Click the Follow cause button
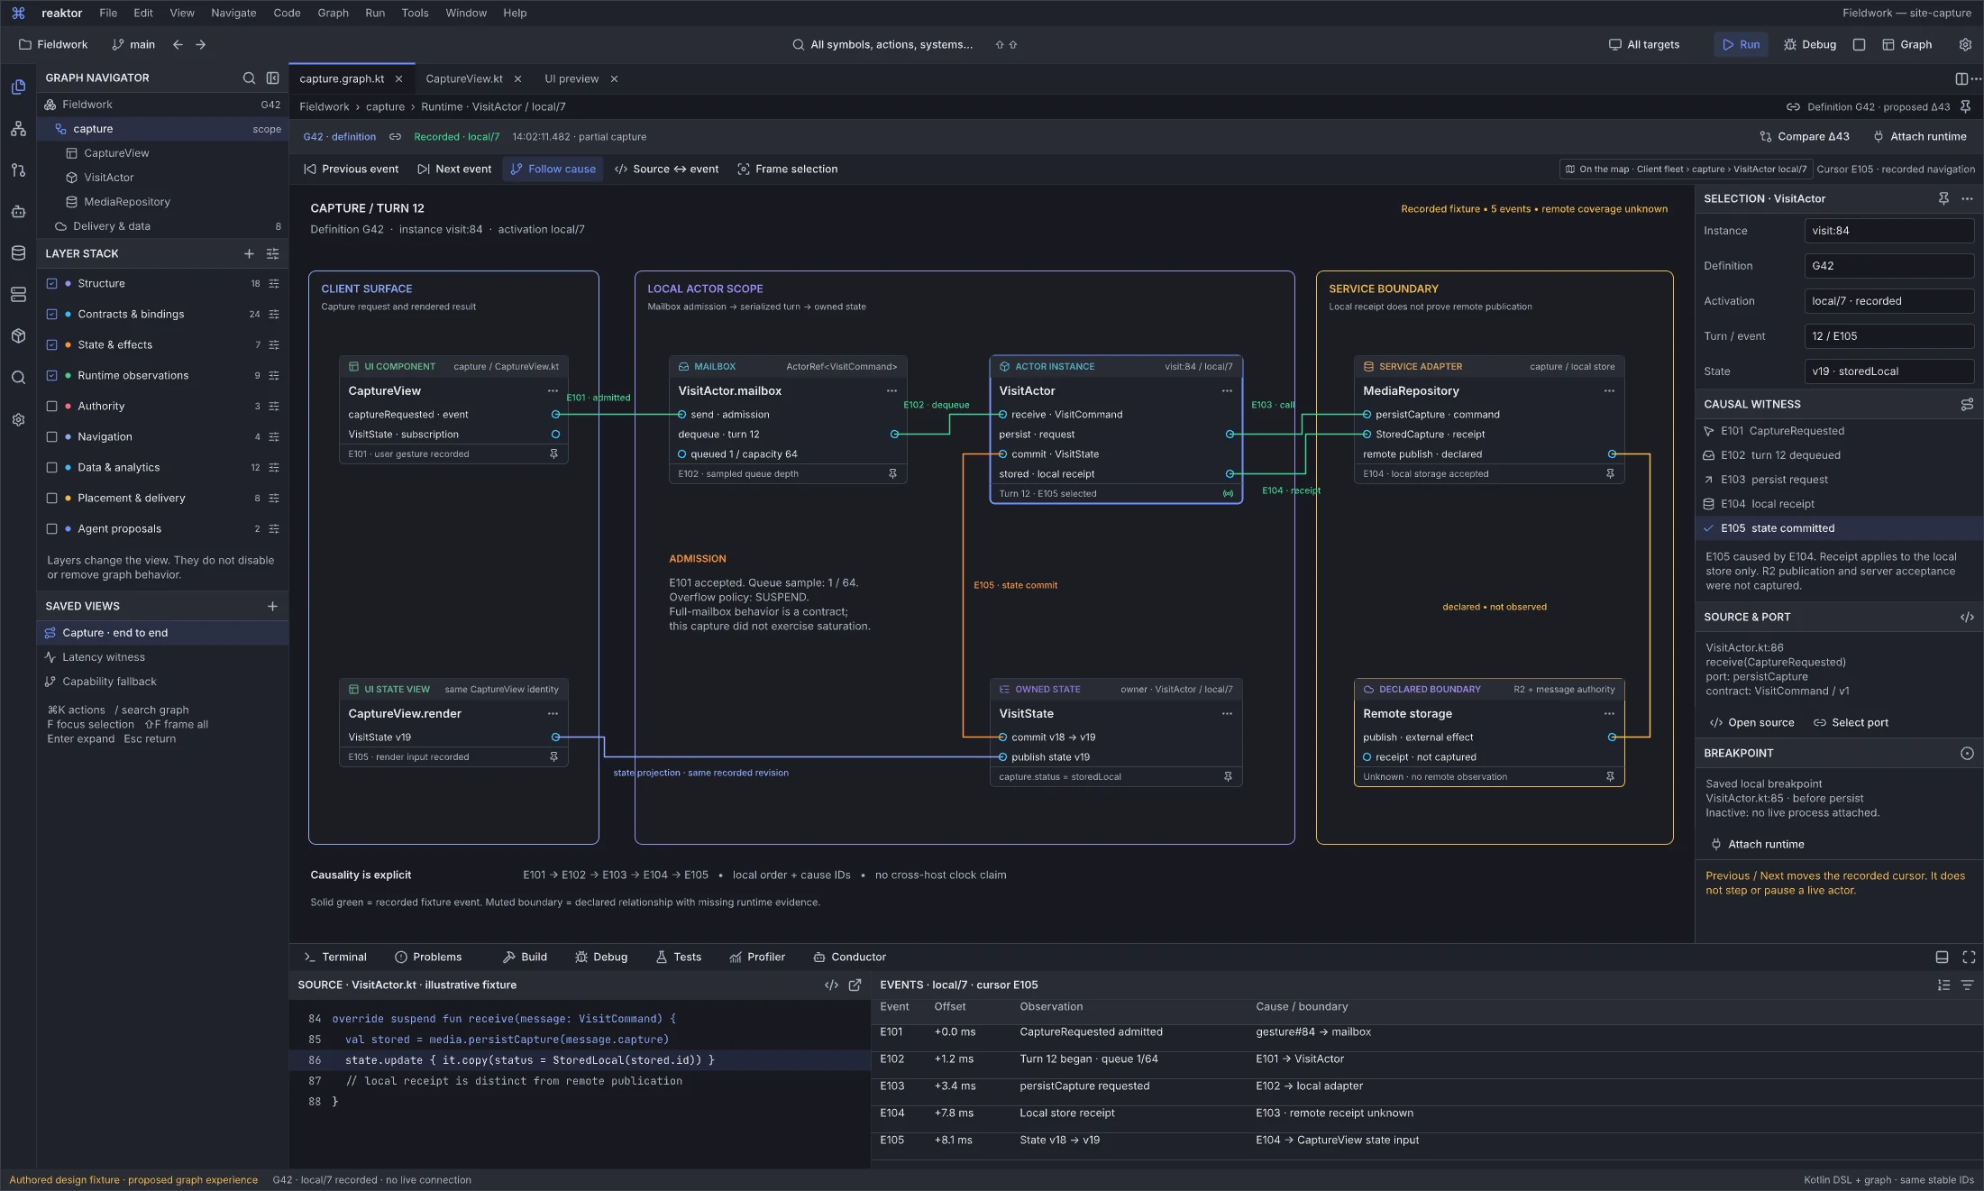Screen dimensions: 1984x1191 click(553, 169)
